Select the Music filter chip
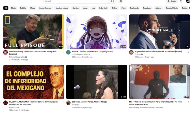Viewport: 192px width, 114px height. [x=14, y=8]
